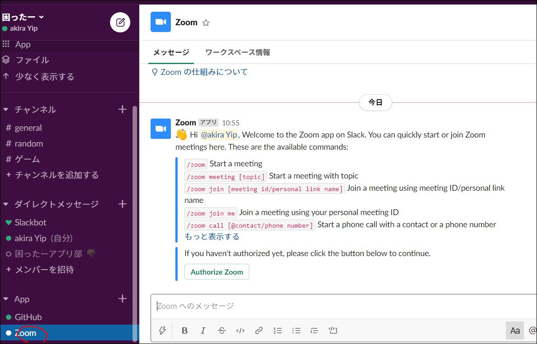The height and width of the screenshot is (344, 537).
Task: Start a new direct message with plus icon
Action: coord(122,204)
